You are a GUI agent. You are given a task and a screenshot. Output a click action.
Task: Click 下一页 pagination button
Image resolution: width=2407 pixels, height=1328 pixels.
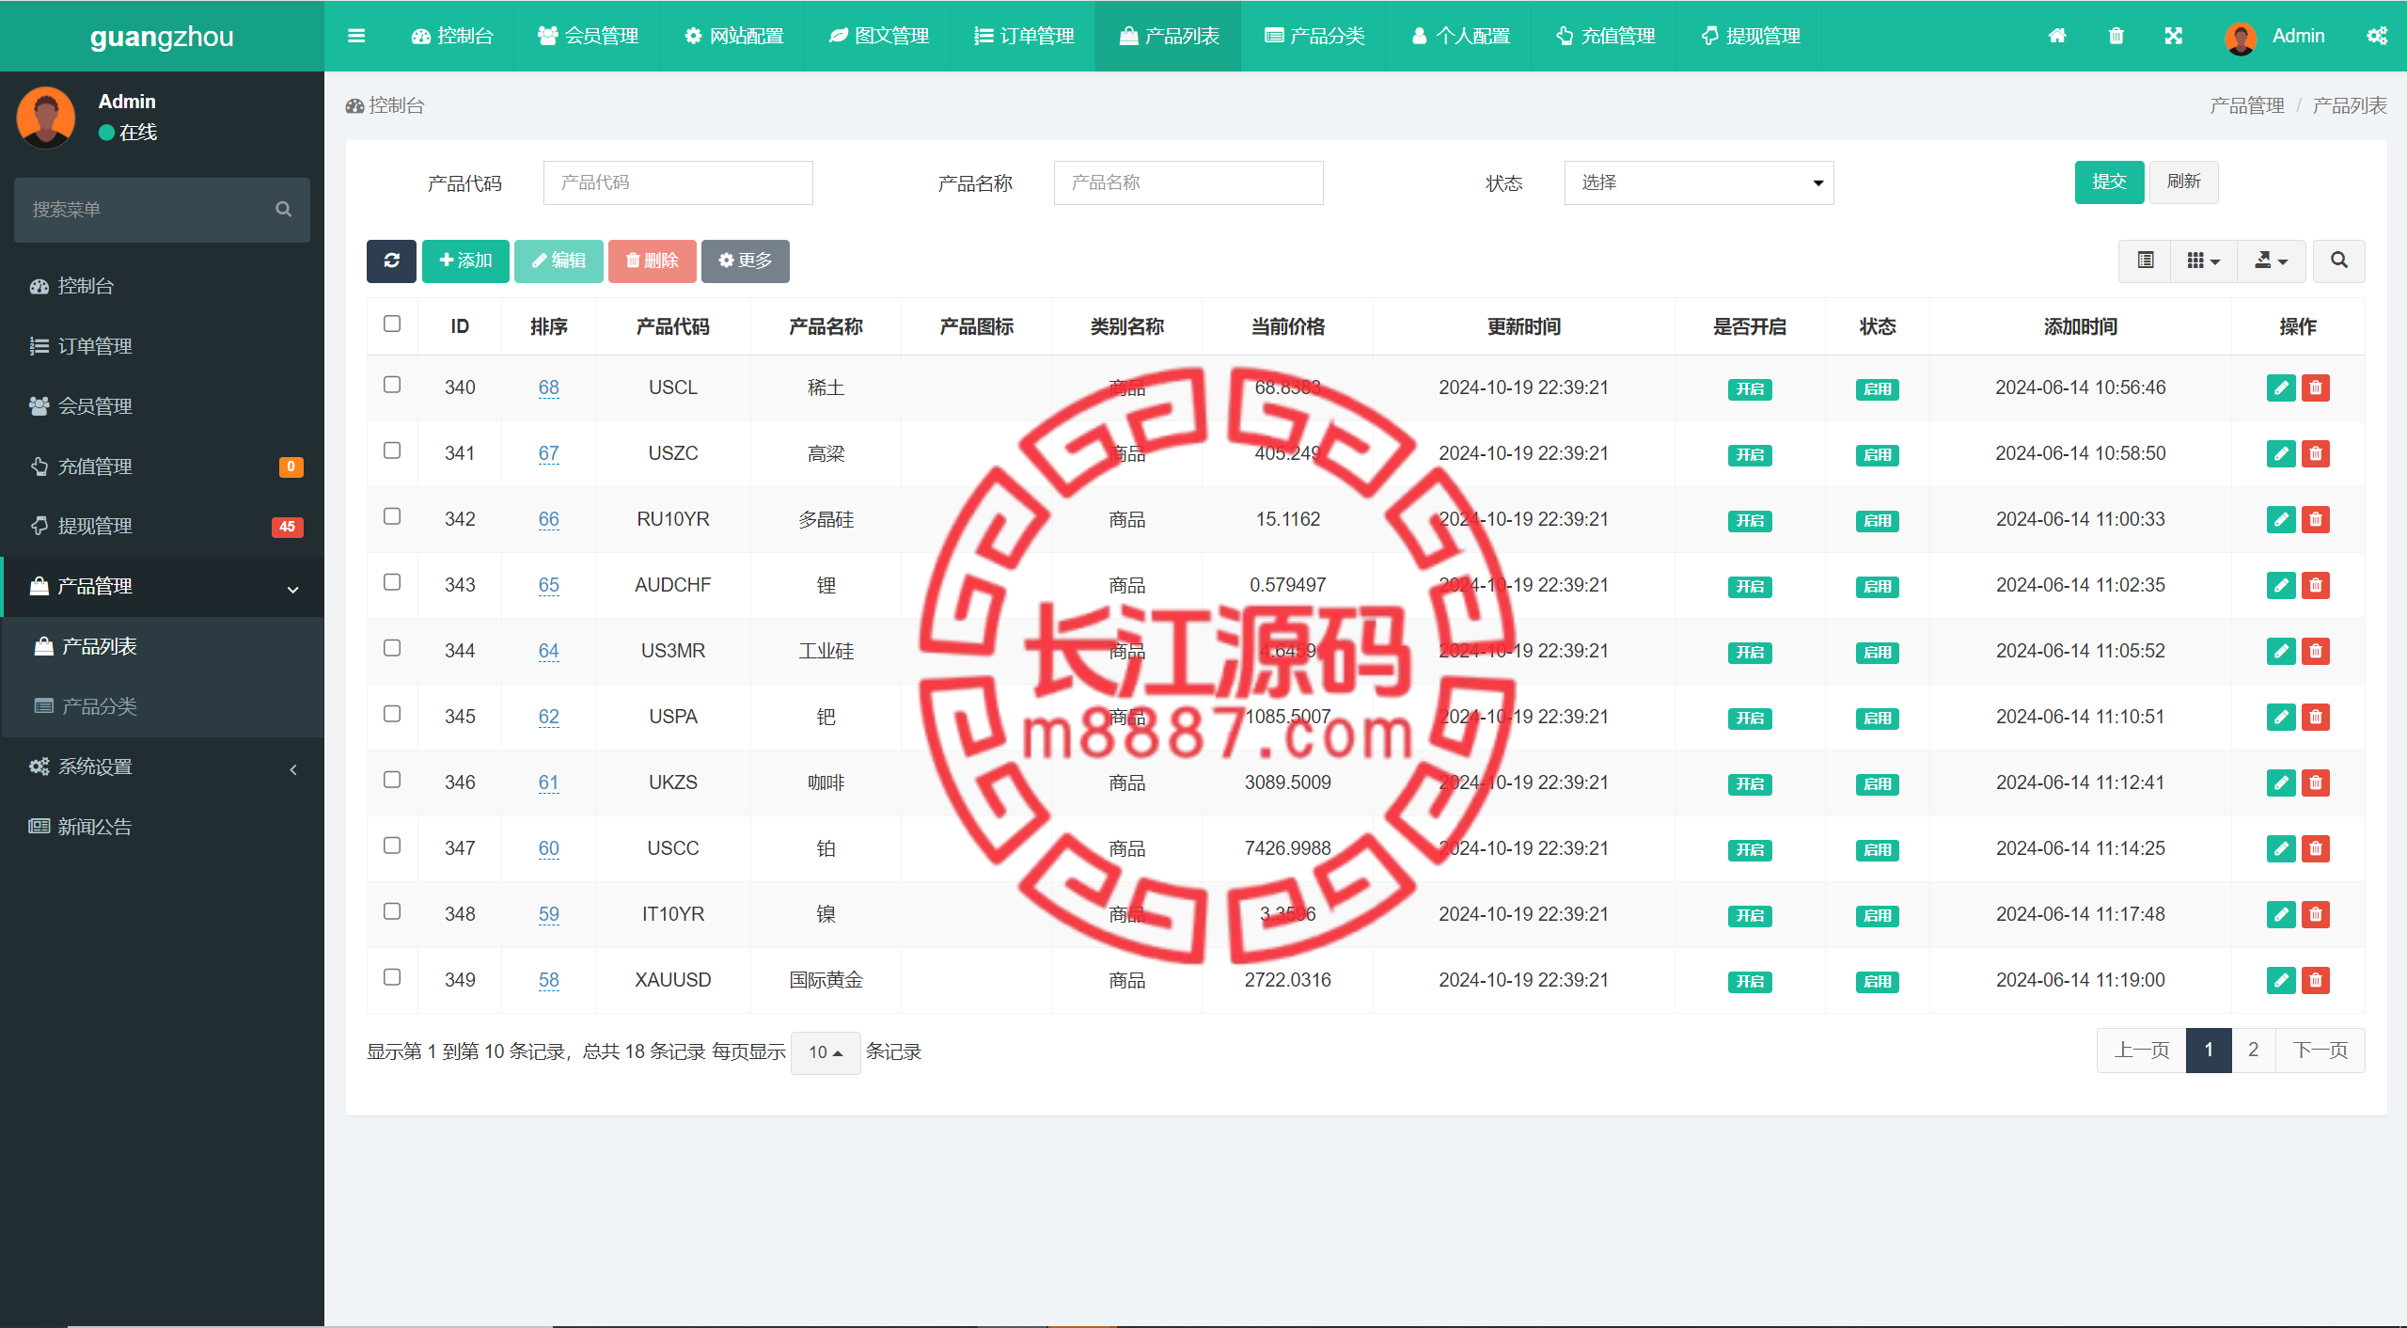pyautogui.click(x=2320, y=1051)
